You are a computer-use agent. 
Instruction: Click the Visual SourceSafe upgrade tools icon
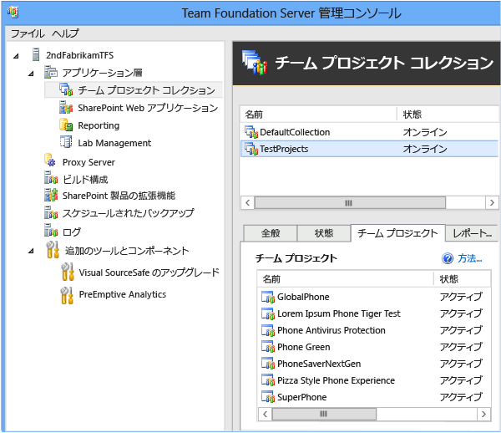pyautogui.click(x=68, y=272)
